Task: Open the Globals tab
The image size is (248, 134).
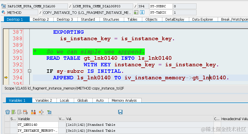Action: tap(83, 100)
